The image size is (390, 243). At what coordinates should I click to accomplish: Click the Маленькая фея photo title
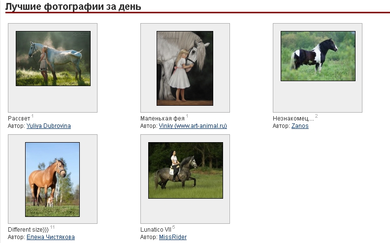click(162, 119)
